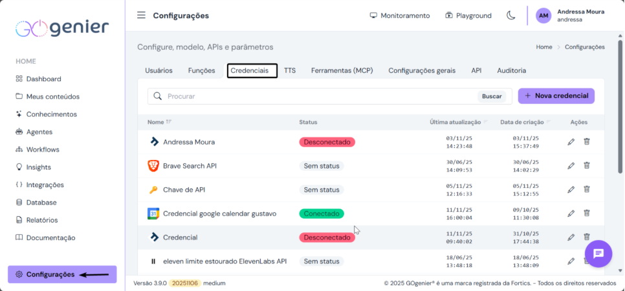The image size is (625, 291).
Task: Delete the row named Credencial
Action: pyautogui.click(x=587, y=237)
